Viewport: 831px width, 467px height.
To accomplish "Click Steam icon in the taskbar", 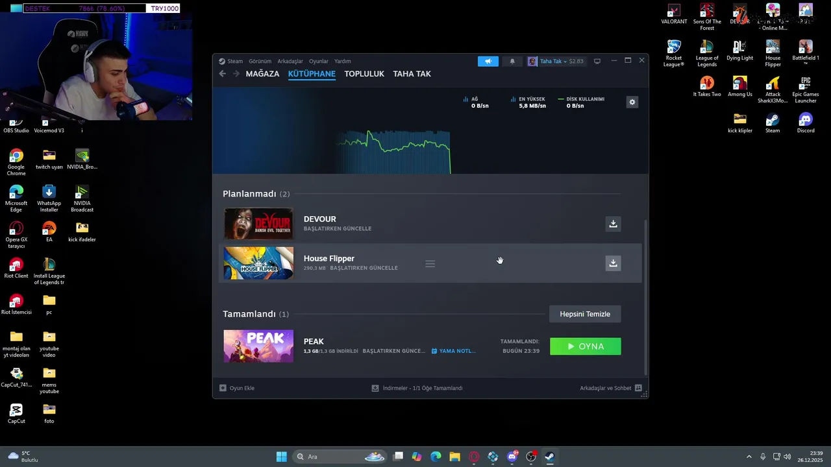I will 550,457.
